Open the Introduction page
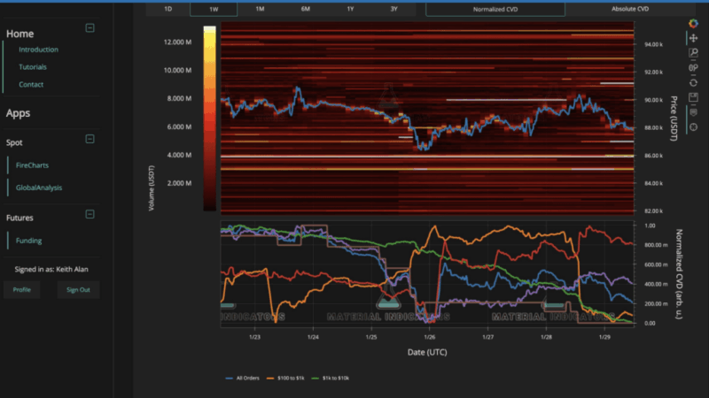This screenshot has width=709, height=398. [38, 50]
